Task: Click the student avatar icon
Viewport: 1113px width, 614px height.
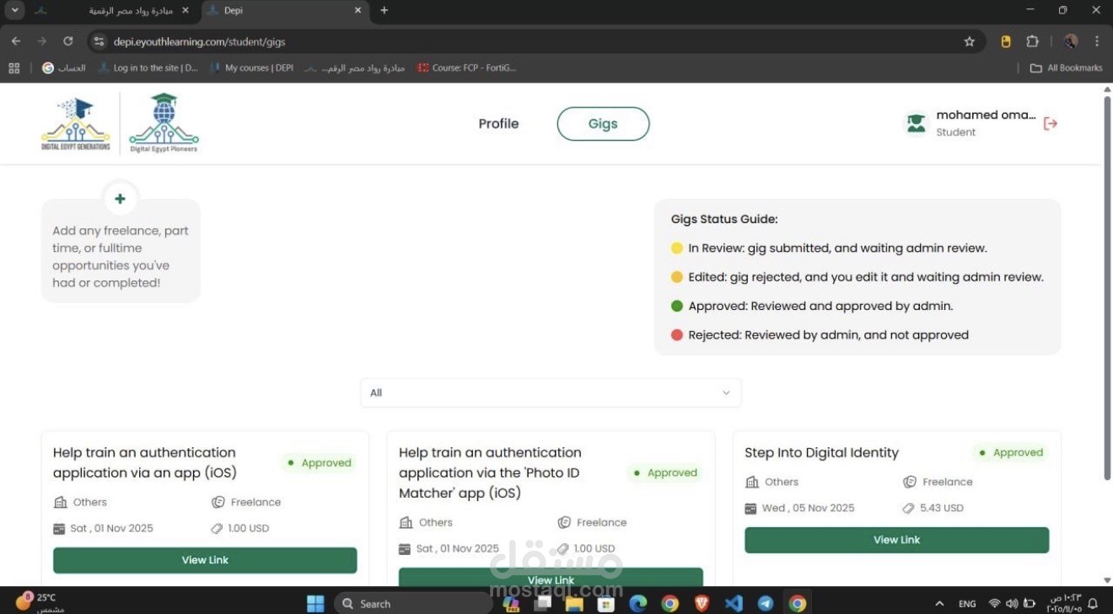Action: click(x=916, y=124)
